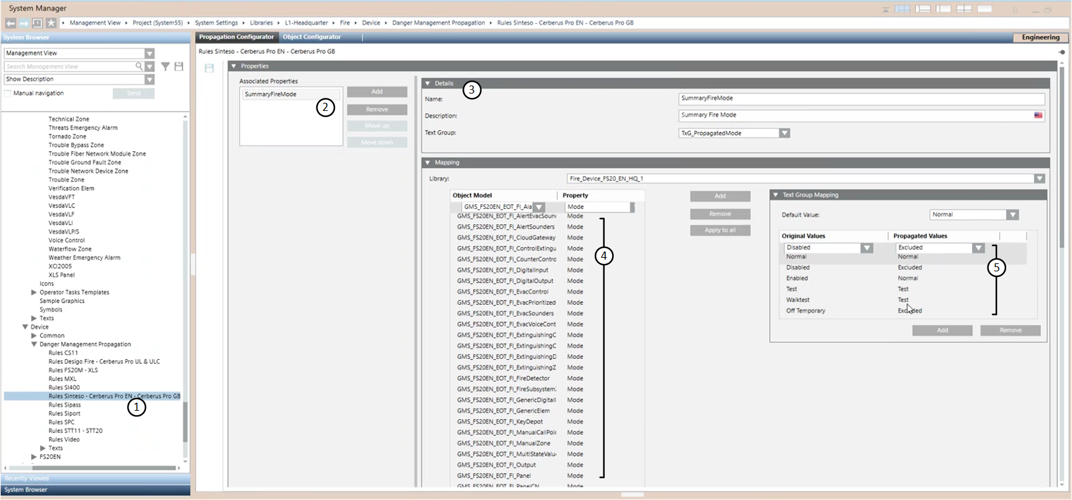
Task: Click the favorites star icon
Action: (51, 23)
